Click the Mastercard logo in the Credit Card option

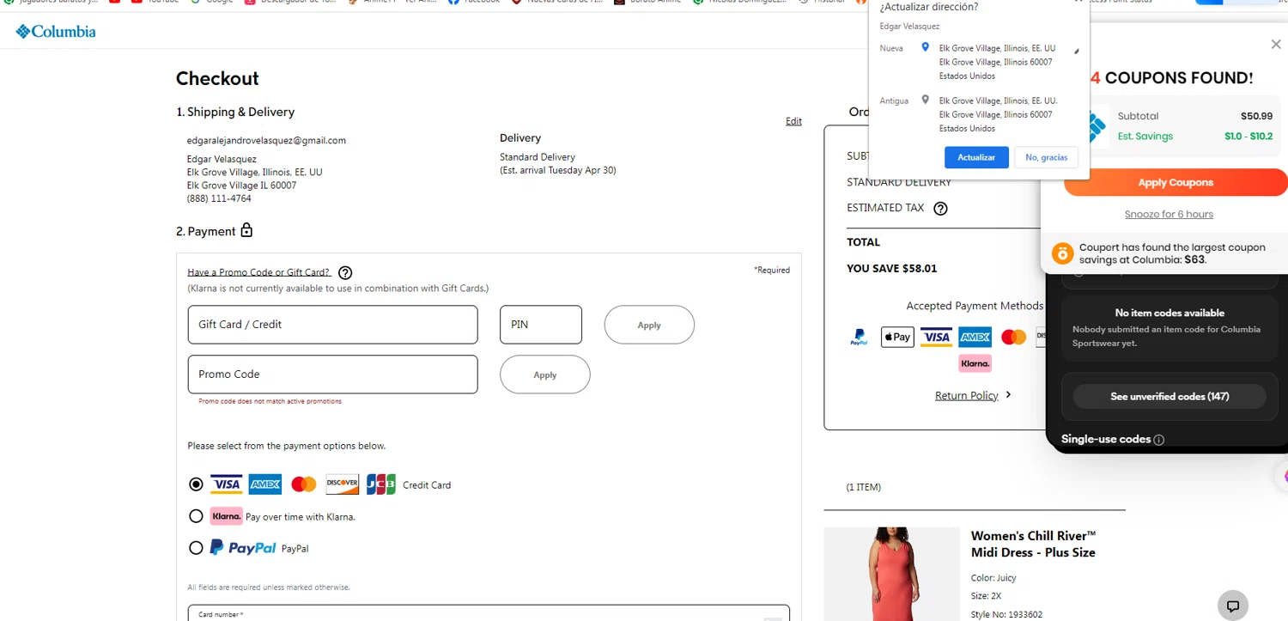304,484
